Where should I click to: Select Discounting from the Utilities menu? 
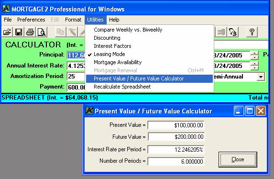149,38
